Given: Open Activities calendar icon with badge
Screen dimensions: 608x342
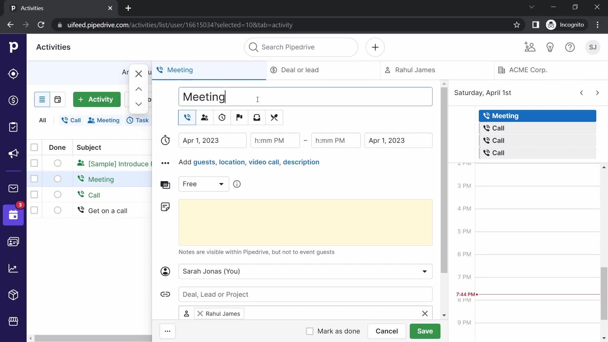Looking at the screenshot, I should point(13,215).
